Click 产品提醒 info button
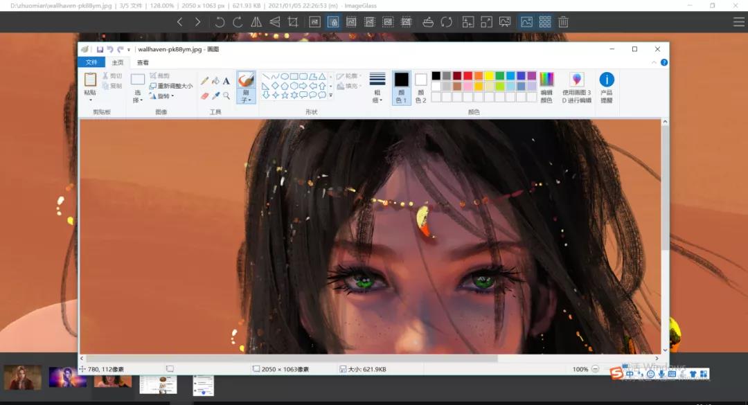The image size is (748, 405). pos(606,87)
